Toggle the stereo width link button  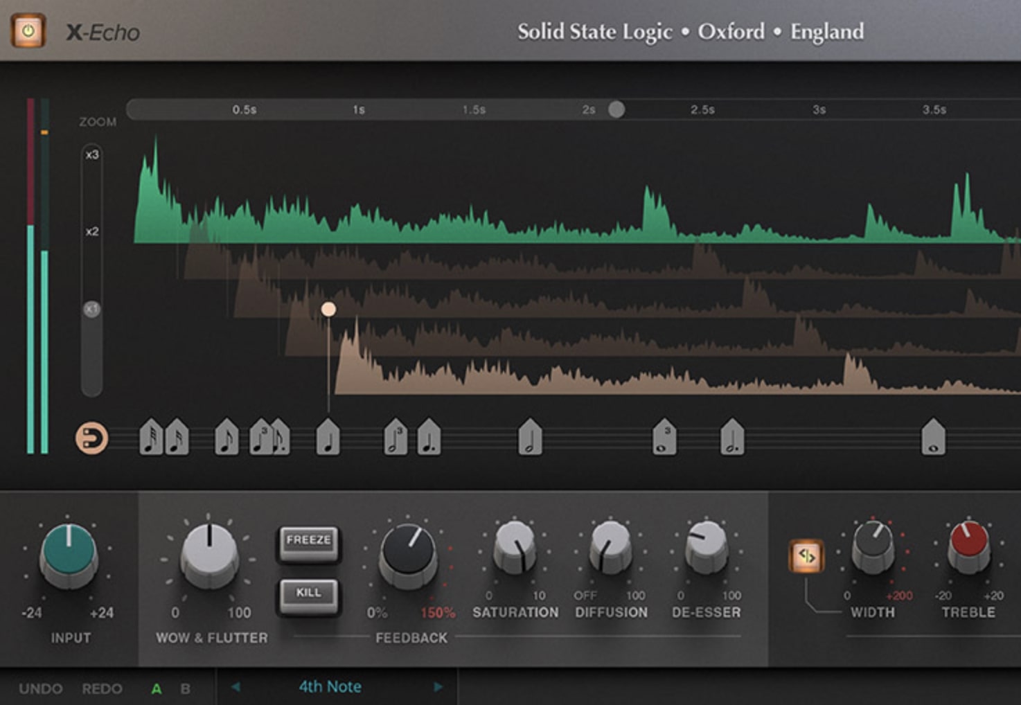coord(806,556)
